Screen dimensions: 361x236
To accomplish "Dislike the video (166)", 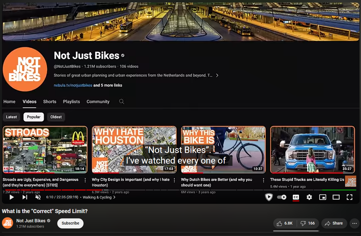I will pyautogui.click(x=308, y=223).
